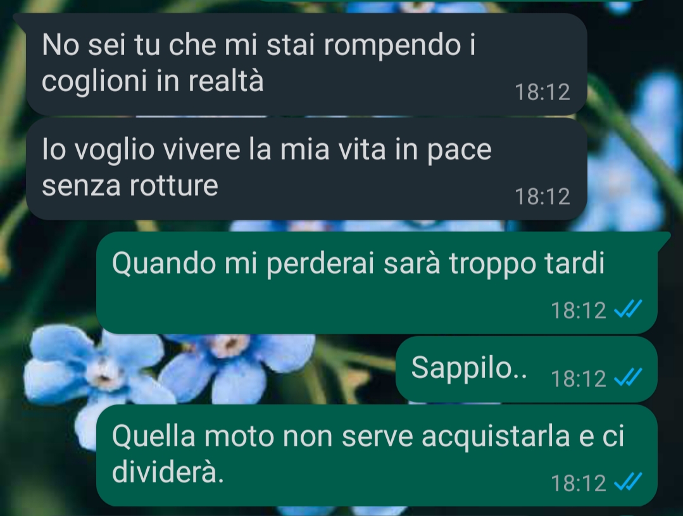
Task: Select the "No sei tu che mi stai" message
Action: [306, 64]
